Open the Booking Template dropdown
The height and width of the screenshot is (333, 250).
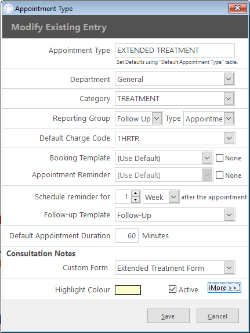point(207,158)
